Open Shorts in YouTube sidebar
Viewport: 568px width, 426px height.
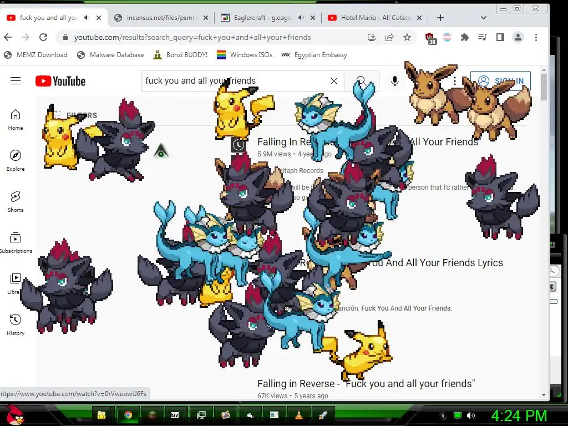[x=15, y=202]
